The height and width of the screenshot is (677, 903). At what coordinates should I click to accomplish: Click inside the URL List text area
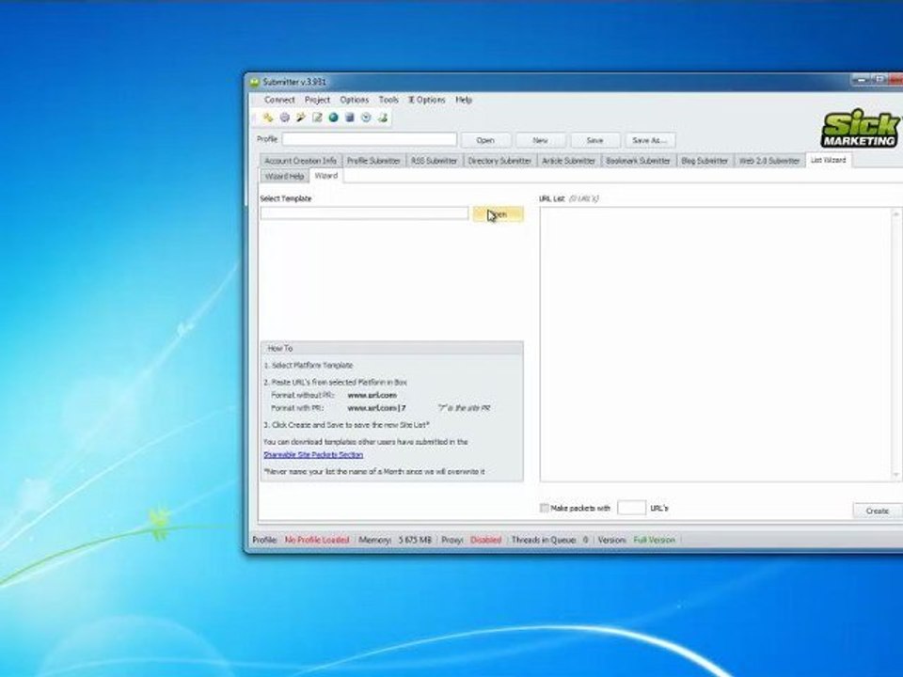click(716, 344)
